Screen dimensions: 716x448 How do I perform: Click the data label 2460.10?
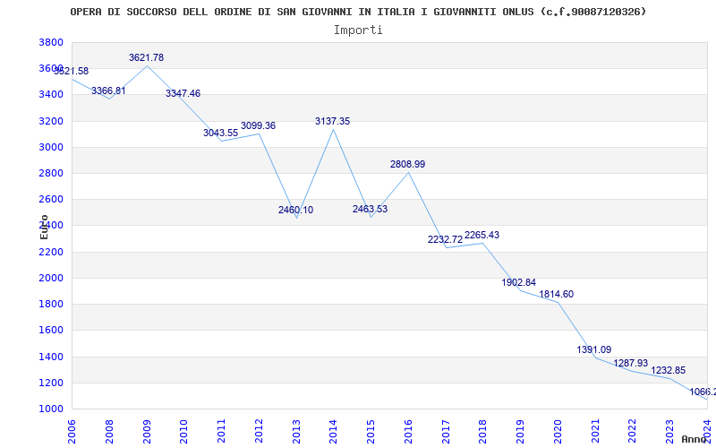295,210
